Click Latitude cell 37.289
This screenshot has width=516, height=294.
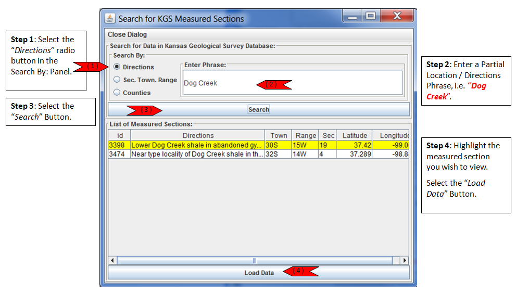355,154
